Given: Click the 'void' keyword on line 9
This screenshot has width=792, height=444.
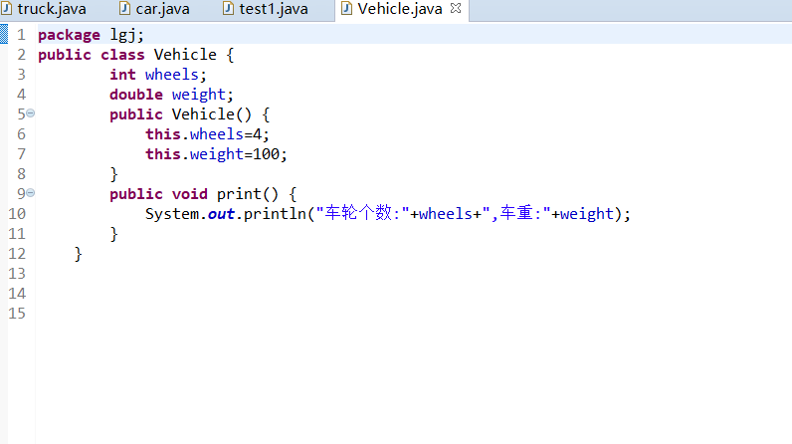Looking at the screenshot, I should tap(189, 194).
